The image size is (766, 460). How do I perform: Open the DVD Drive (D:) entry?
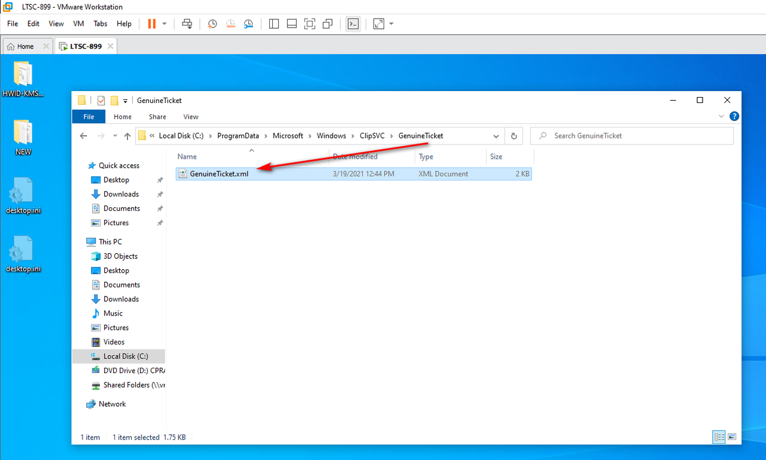[127, 371]
